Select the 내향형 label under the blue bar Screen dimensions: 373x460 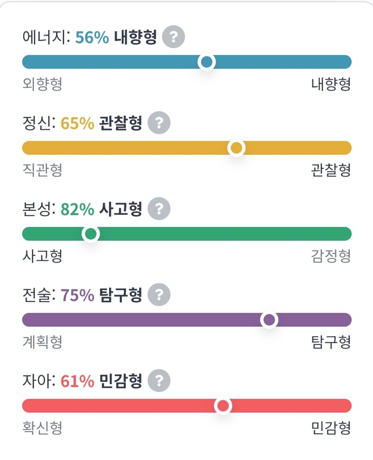coord(331,84)
